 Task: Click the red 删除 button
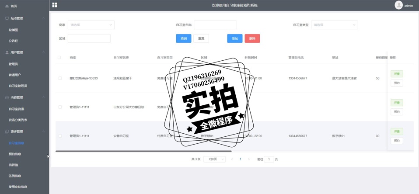pos(252,38)
